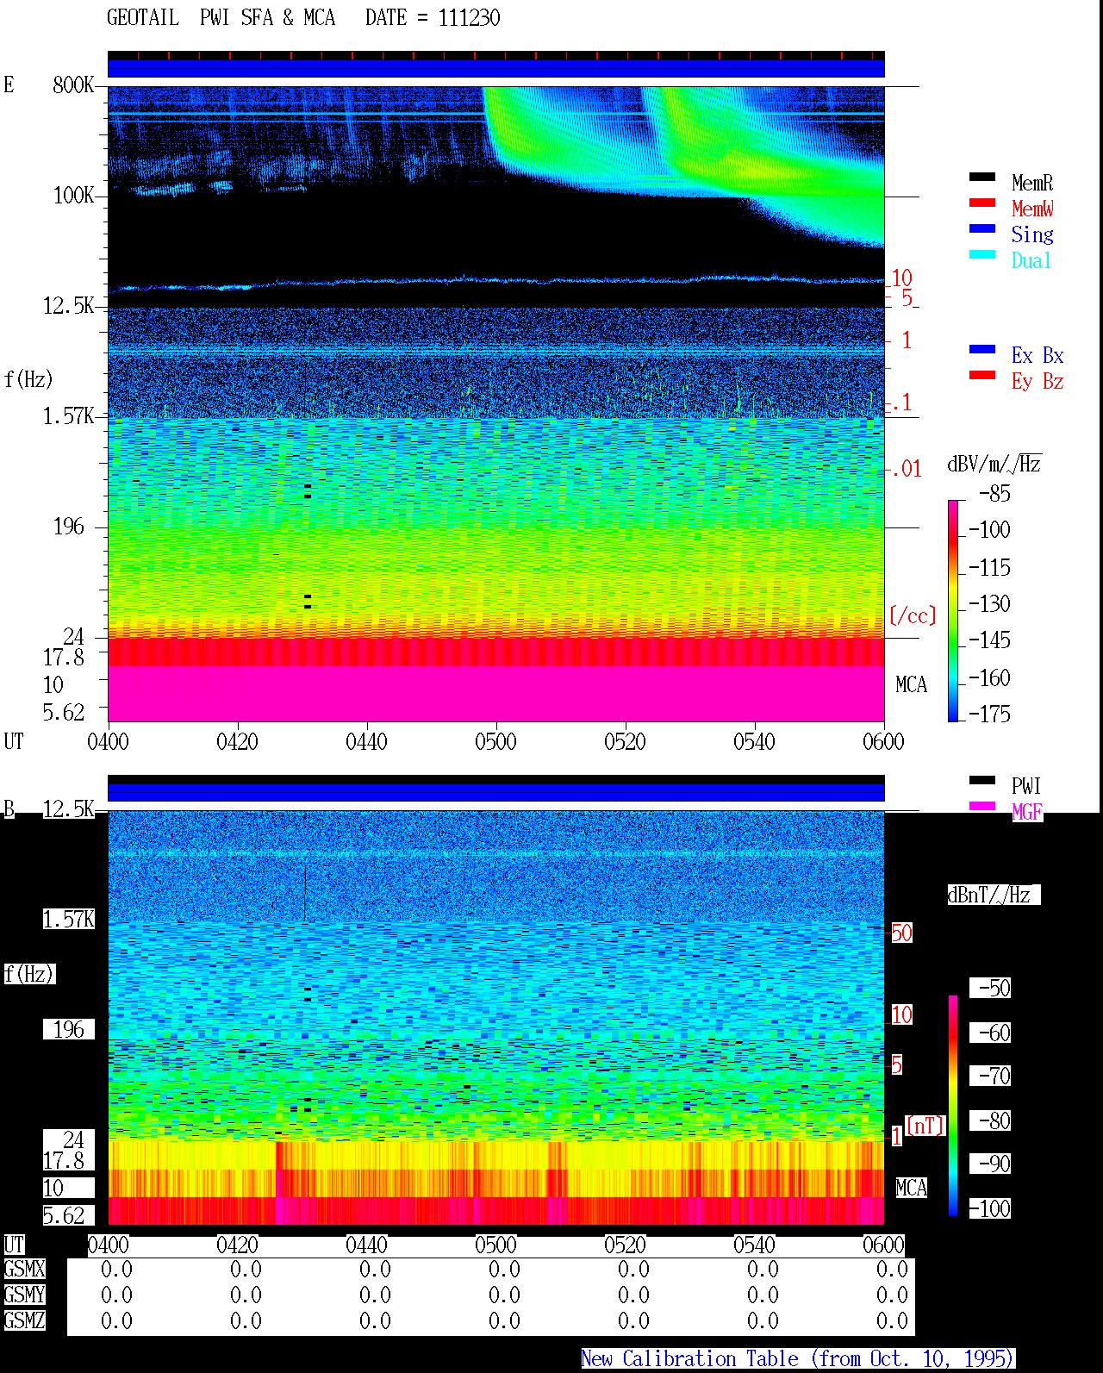Screen dimensions: 1103x1373
Task: Click the "-145" color scale value
Action: [989, 640]
